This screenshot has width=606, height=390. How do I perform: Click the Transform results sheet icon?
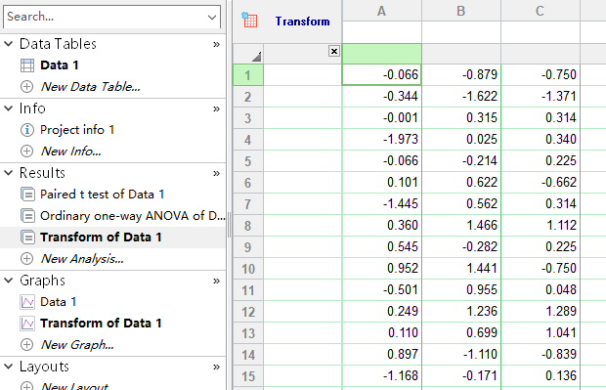tap(249, 21)
